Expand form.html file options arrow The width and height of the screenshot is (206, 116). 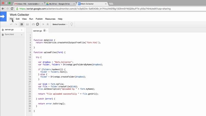pyautogui.click(x=22, y=35)
